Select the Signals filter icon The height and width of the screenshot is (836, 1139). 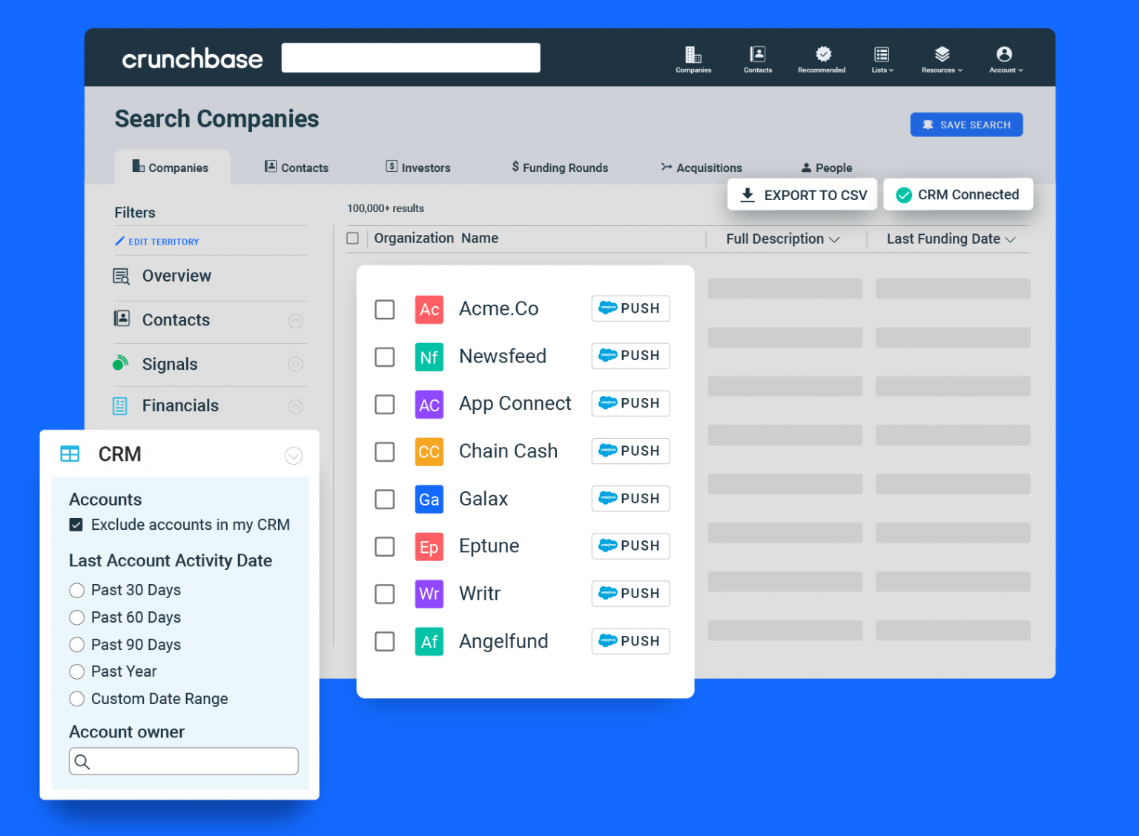pos(121,363)
